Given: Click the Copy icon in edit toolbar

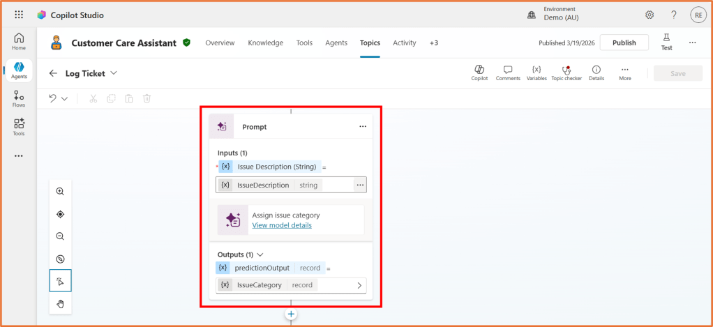Looking at the screenshot, I should coord(111,98).
